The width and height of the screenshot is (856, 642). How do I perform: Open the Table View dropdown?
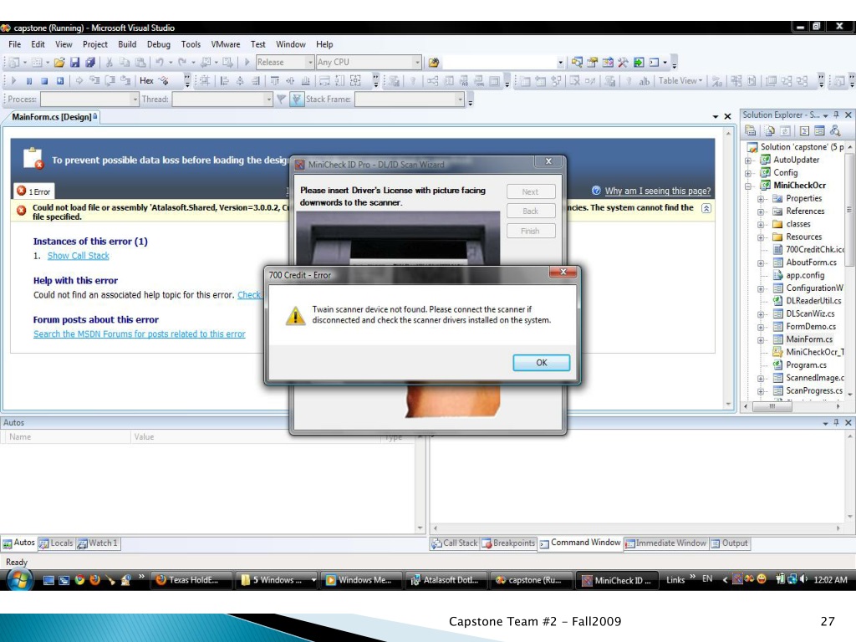680,81
